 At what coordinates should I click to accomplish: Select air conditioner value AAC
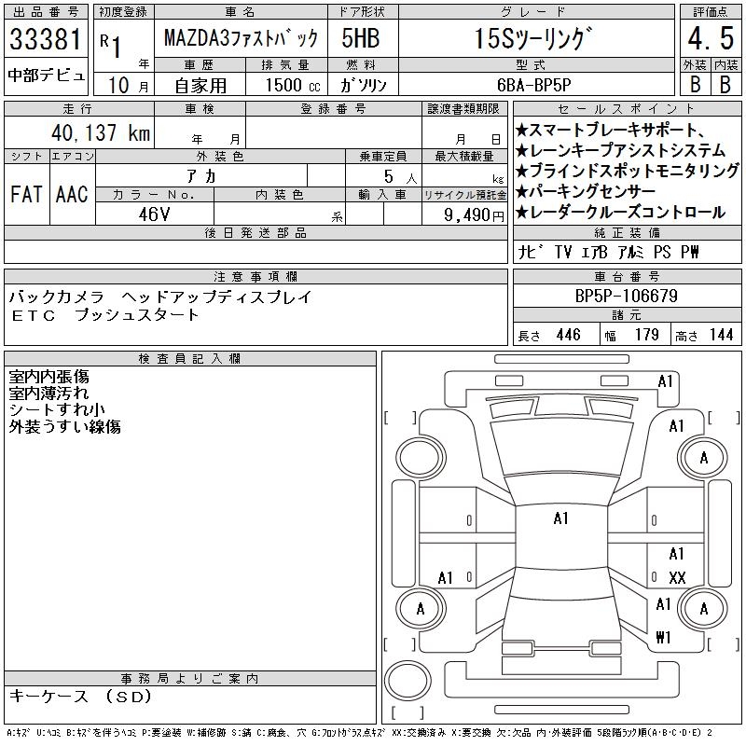tap(72, 194)
